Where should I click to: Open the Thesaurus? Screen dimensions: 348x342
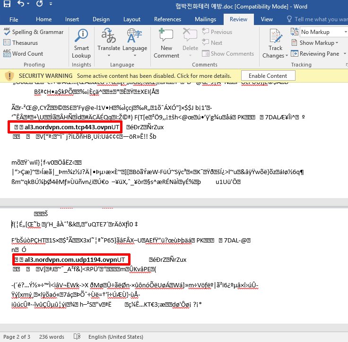click(21, 43)
